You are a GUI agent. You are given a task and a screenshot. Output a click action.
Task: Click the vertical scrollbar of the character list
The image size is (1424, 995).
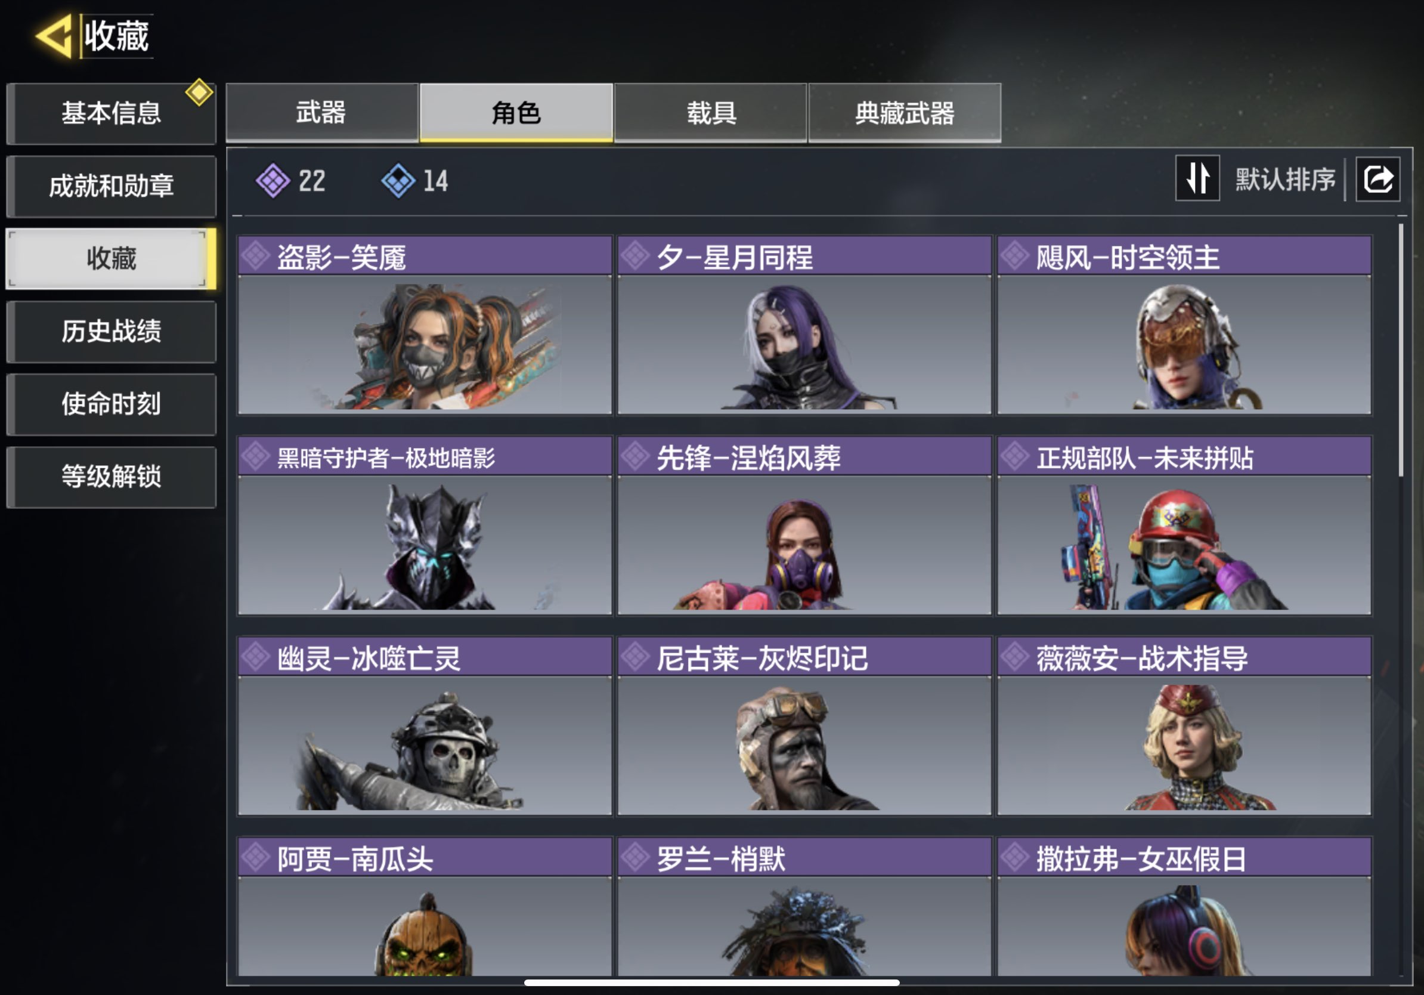click(1401, 351)
